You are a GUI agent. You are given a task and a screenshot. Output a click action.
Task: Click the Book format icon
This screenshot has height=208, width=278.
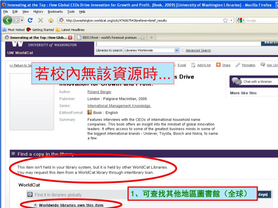tap(90, 112)
